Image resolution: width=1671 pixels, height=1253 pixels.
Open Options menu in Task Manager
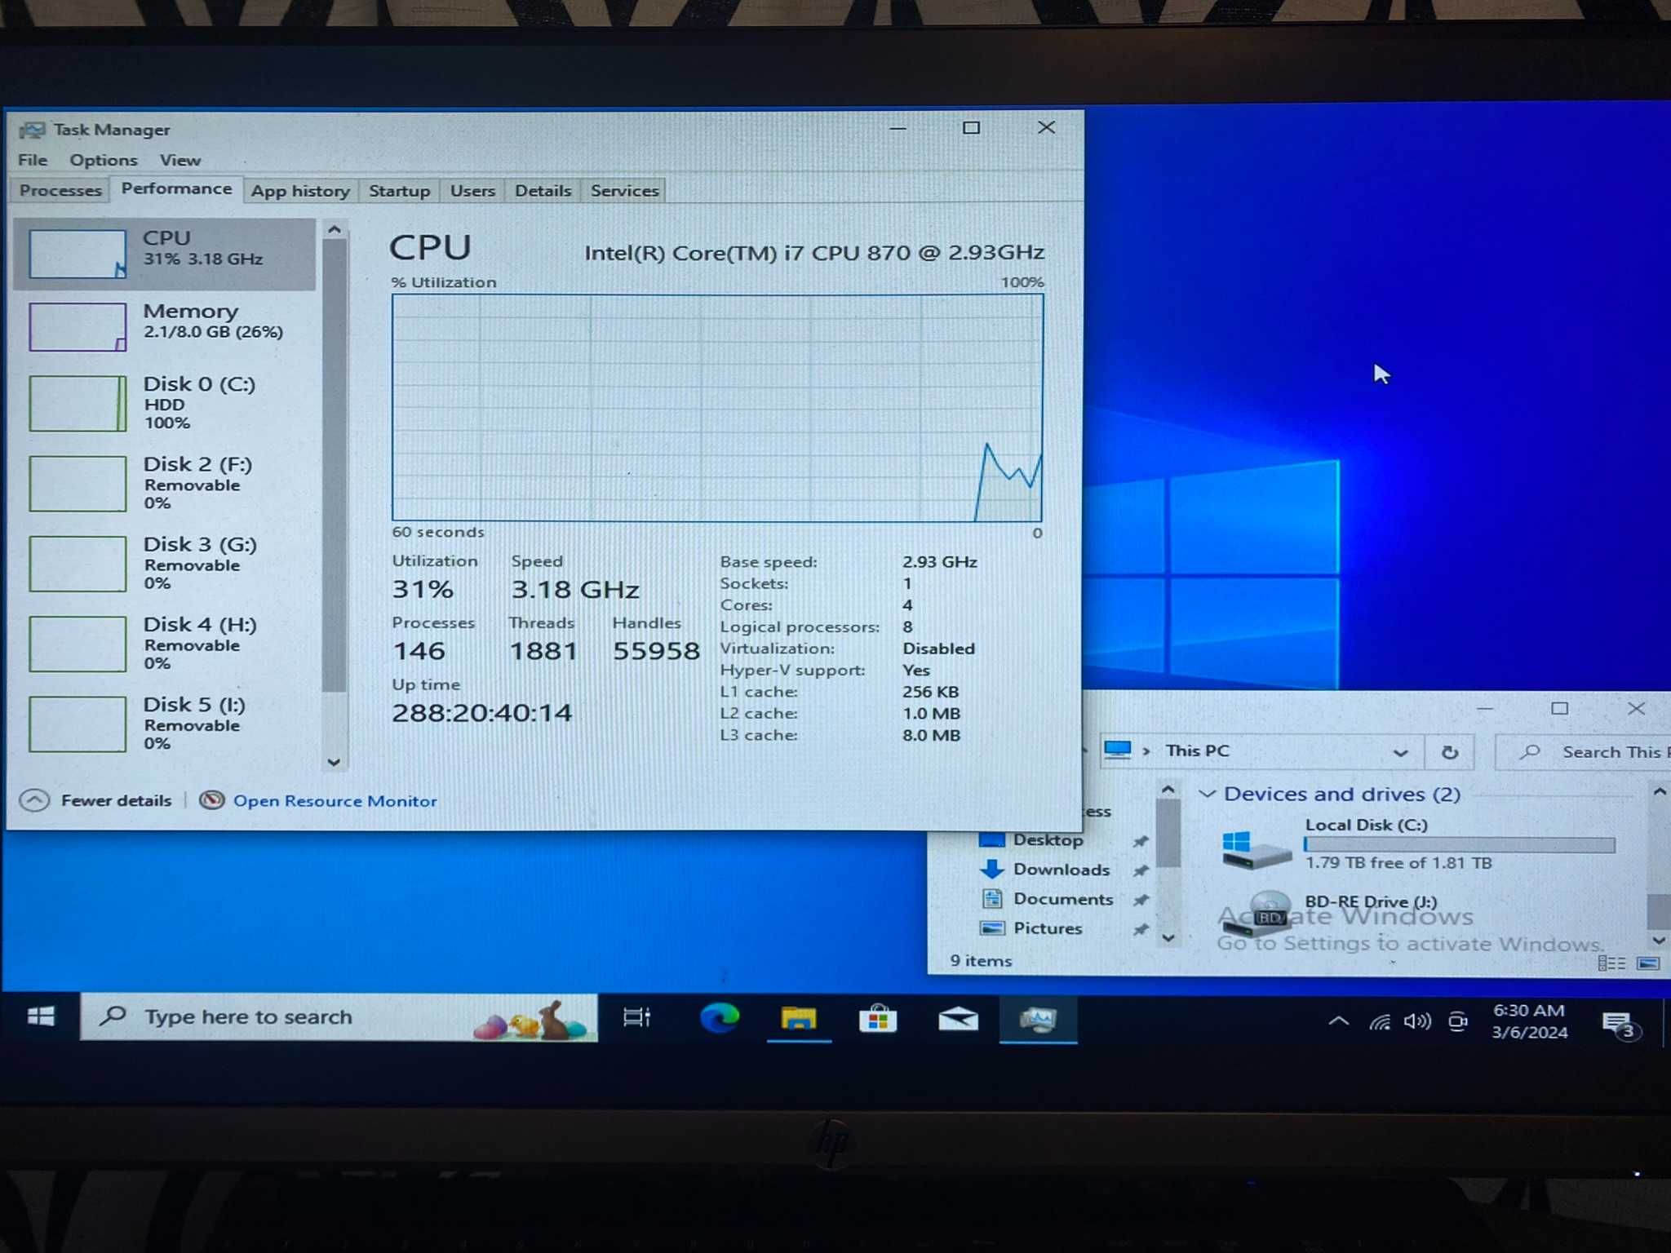pos(101,159)
